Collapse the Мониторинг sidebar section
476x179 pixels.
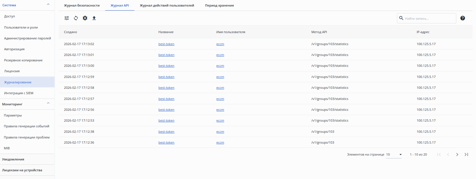[x=48, y=103]
